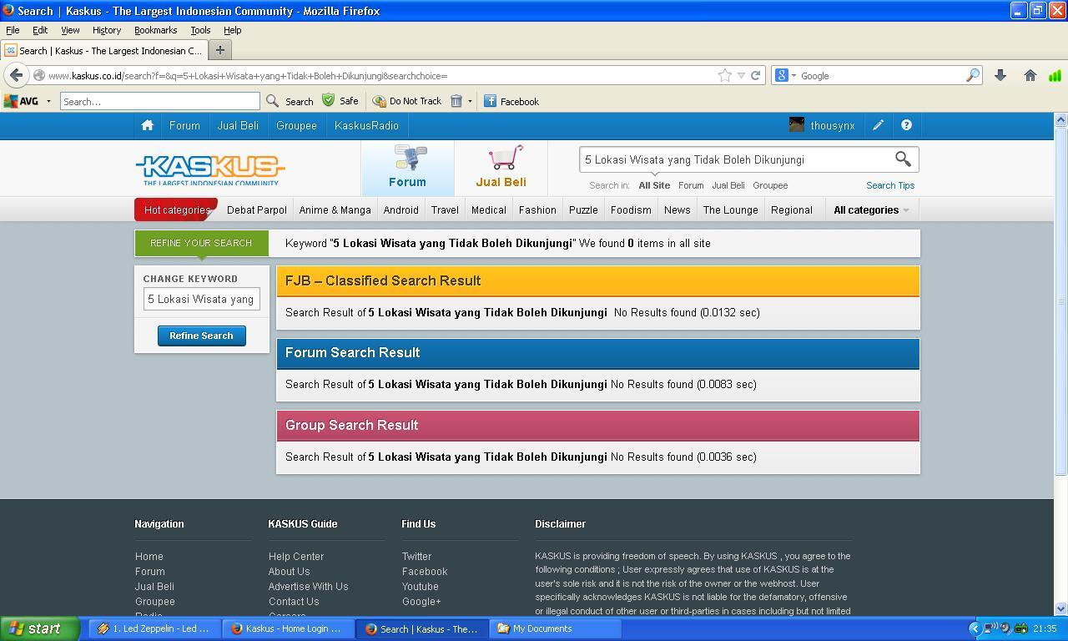This screenshot has width=1068, height=641.
Task: Click the AVG trash can icon
Action: [456, 101]
